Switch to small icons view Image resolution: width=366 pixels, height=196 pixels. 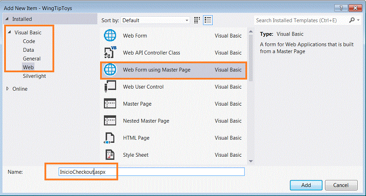pyautogui.click(x=197, y=20)
